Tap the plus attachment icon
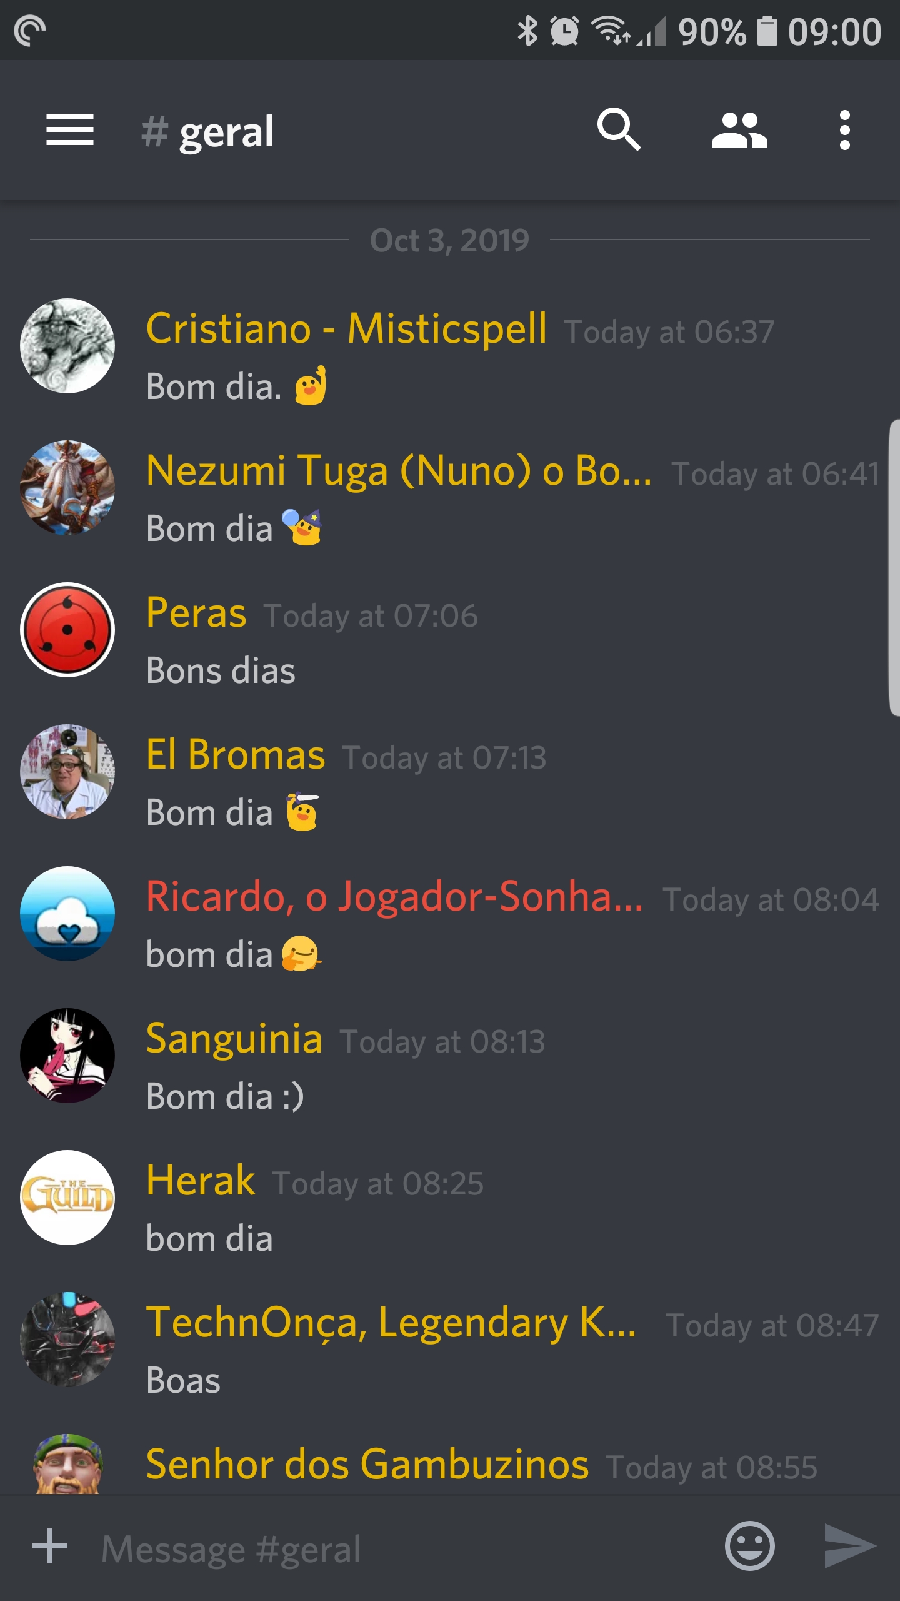Screen dimensions: 900x1601 pos(50,1545)
